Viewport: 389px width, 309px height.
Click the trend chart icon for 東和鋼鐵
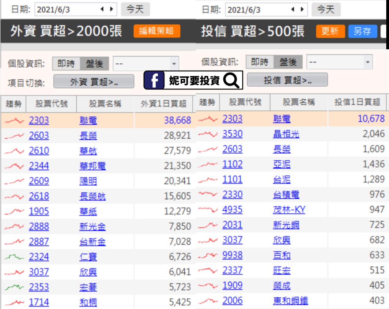point(208,300)
